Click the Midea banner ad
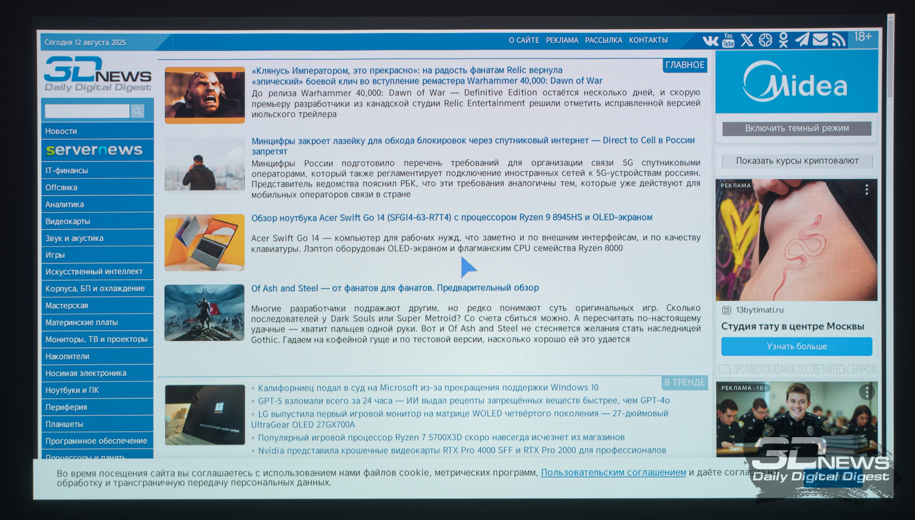The image size is (915, 520). point(797,82)
